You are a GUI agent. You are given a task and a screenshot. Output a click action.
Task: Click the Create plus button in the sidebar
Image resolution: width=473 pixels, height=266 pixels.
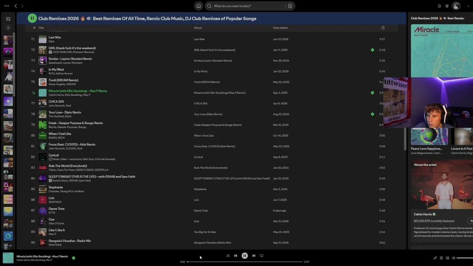[8, 28]
